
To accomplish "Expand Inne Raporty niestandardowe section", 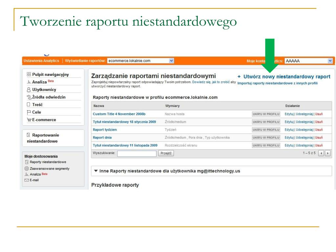I will 96,171.
